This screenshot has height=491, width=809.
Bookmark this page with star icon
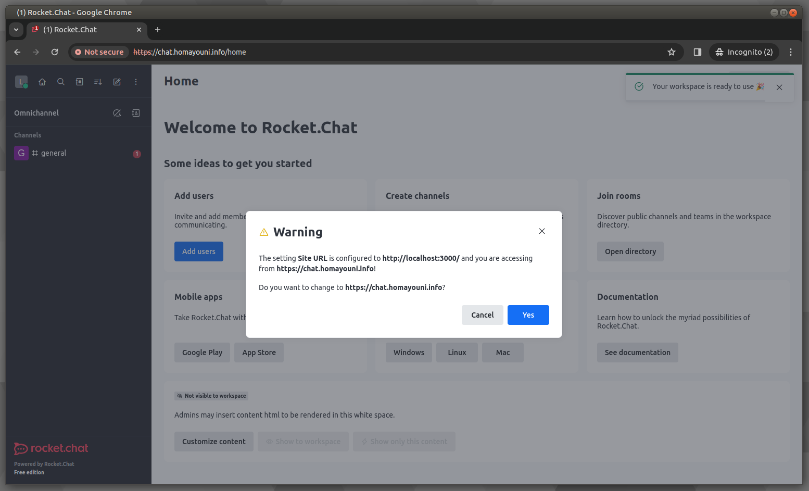[672, 52]
